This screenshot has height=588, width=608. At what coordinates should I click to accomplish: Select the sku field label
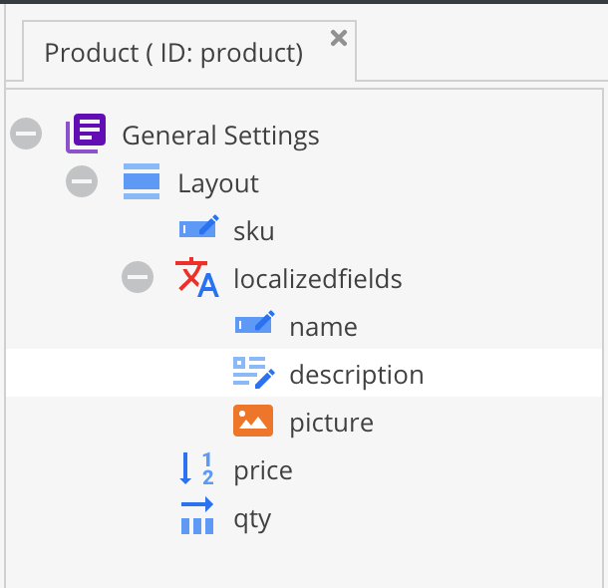(253, 231)
